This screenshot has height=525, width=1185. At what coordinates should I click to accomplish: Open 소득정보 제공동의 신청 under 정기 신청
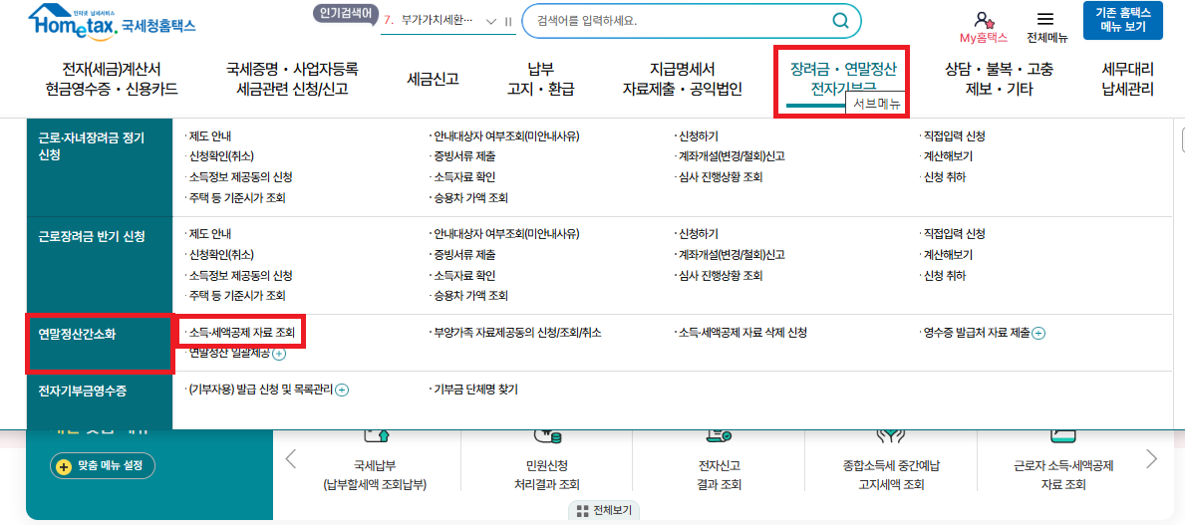(239, 177)
